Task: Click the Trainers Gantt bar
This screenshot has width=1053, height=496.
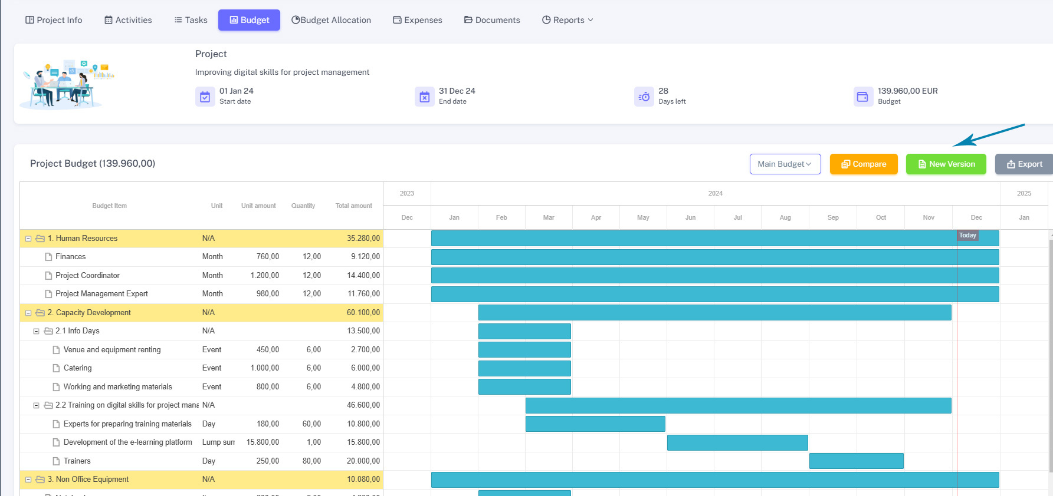Action: coord(857,461)
